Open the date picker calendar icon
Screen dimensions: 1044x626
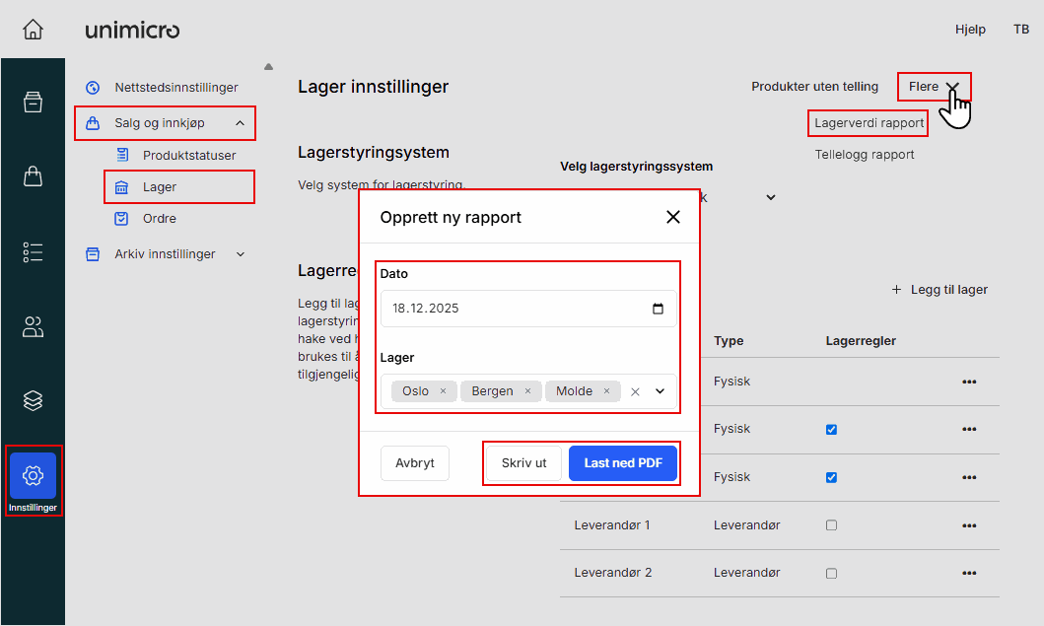coord(658,308)
